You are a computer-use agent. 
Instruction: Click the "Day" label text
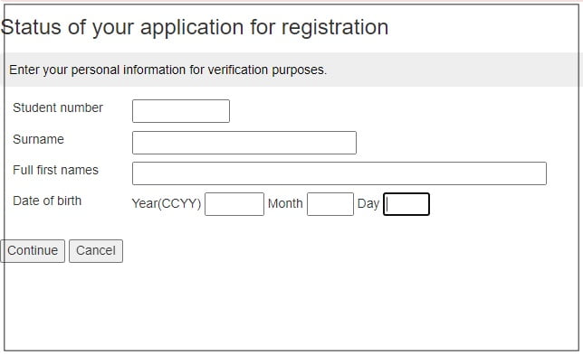pyautogui.click(x=368, y=203)
